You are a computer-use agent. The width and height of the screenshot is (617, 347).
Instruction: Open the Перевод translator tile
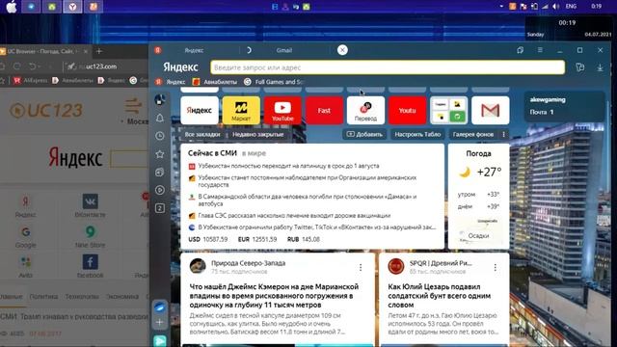point(365,110)
